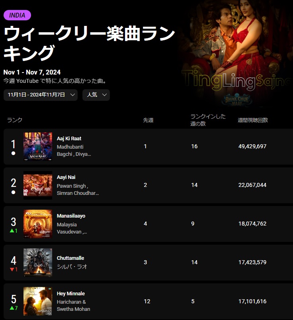
Task: Open the Aayi Nai song thumbnail
Action: [x=38, y=185]
